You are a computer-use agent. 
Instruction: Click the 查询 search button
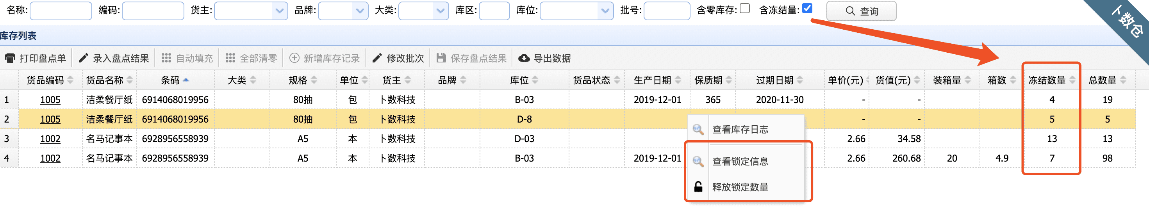[x=861, y=11]
